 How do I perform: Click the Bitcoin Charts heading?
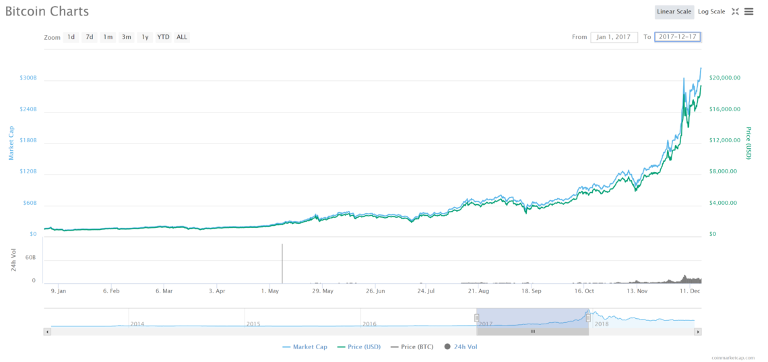point(47,11)
